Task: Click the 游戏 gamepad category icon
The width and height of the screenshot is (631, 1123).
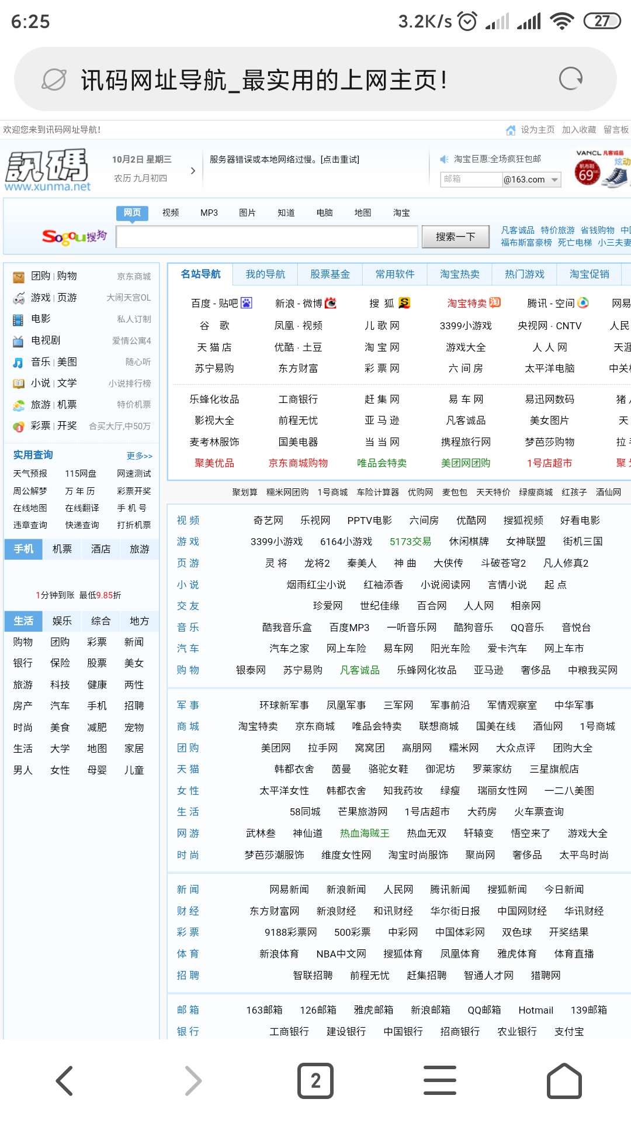Action: point(19,298)
